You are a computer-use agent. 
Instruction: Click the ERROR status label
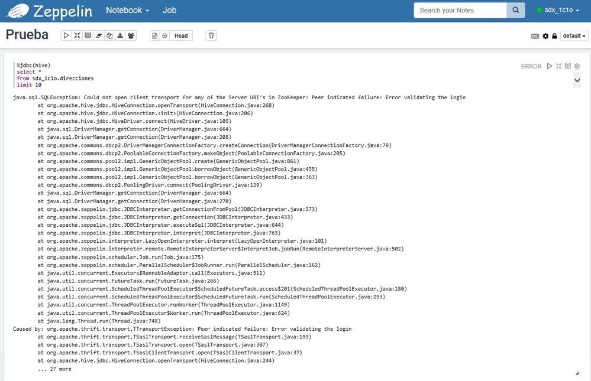[531, 67]
